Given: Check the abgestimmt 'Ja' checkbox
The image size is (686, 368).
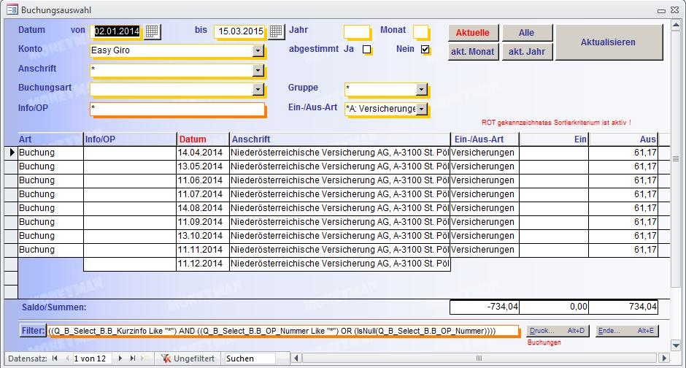Looking at the screenshot, I should 367,50.
